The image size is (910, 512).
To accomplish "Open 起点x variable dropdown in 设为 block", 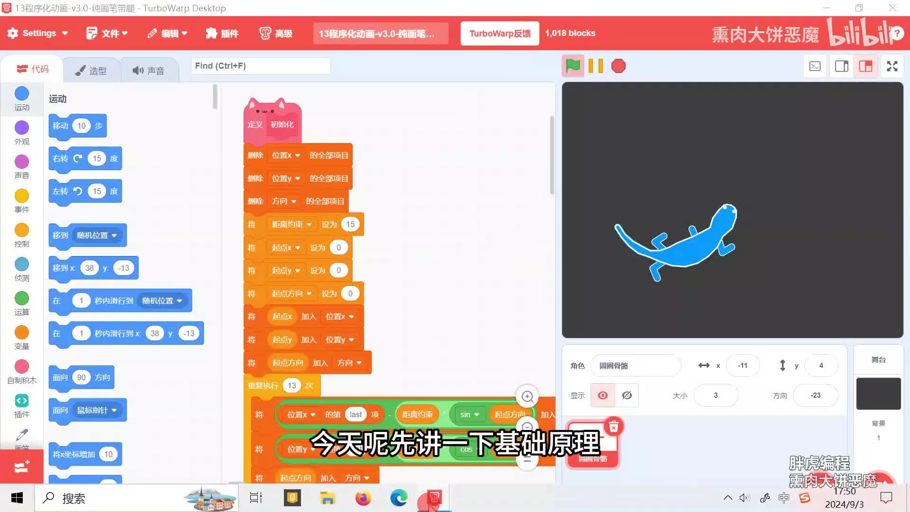I will pos(286,247).
